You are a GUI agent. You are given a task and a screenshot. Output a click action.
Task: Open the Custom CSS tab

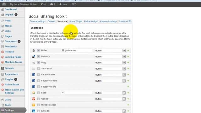point(125,21)
